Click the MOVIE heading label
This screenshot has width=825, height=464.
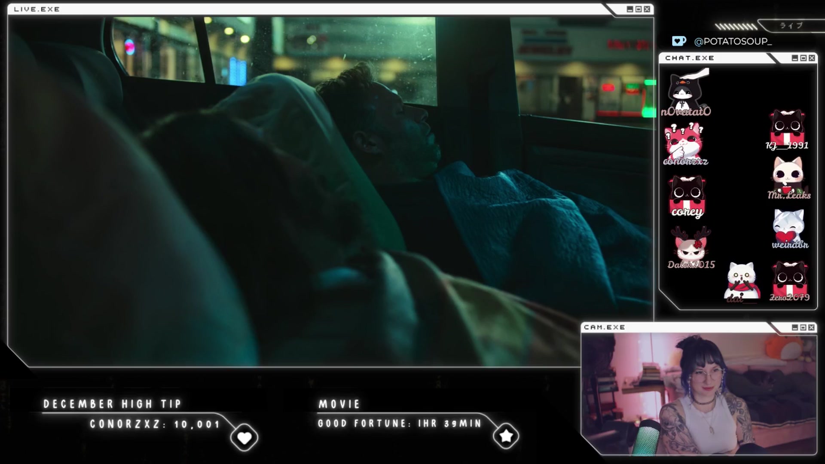point(339,404)
